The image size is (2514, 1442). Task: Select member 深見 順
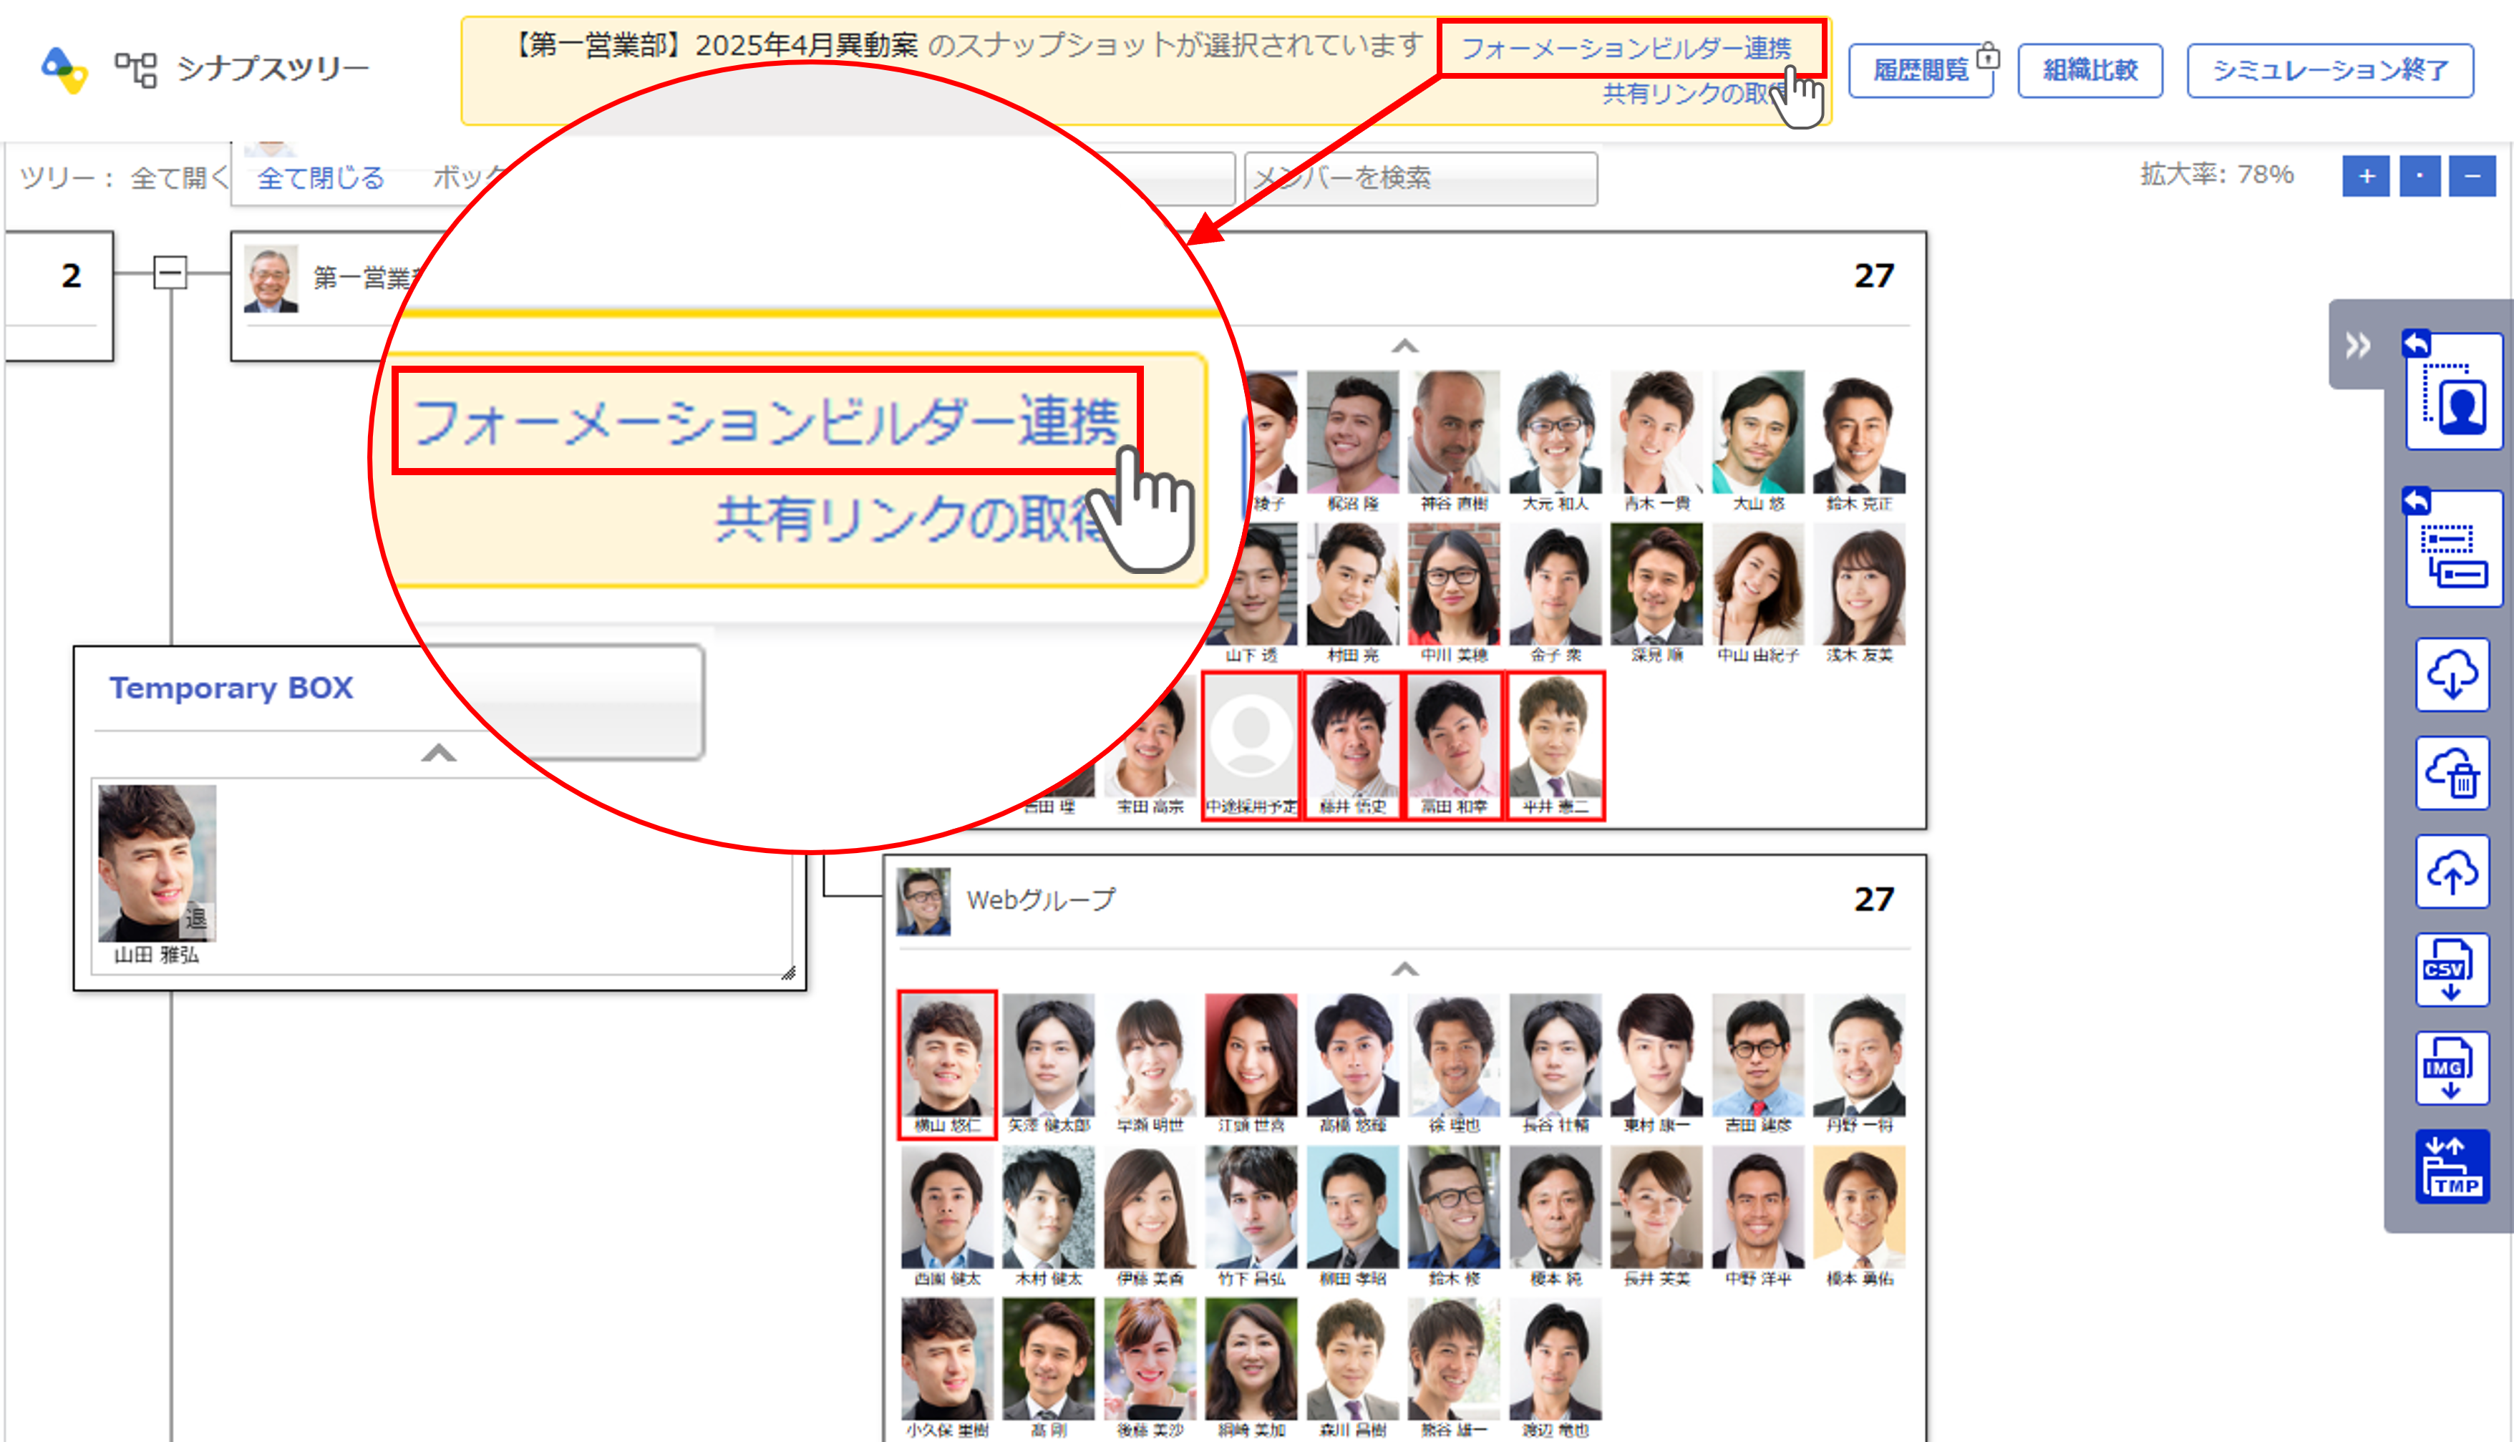(1657, 594)
